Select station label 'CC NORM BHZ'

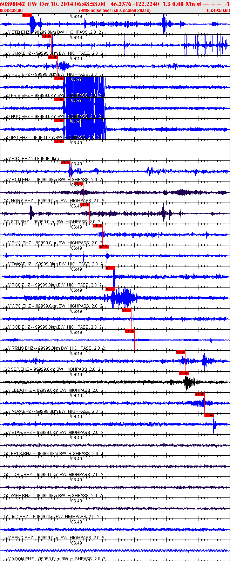(18, 201)
